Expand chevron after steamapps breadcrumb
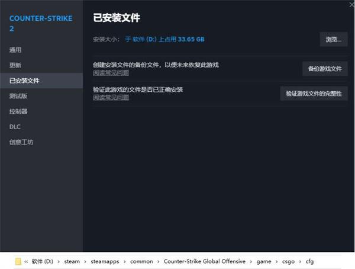 tap(125, 262)
